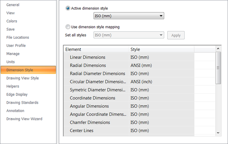The height and width of the screenshot is (144, 228).
Task: Select the Drawing View Wizard category
Action: coord(24,119)
